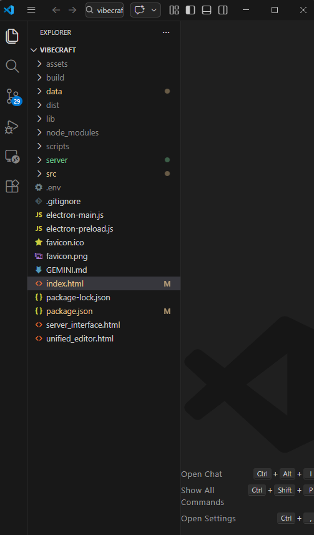Click the star icon of favicon.ico

tap(39, 242)
